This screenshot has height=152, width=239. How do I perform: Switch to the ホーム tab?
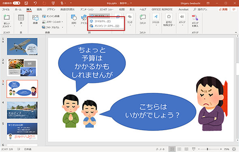(18, 9)
